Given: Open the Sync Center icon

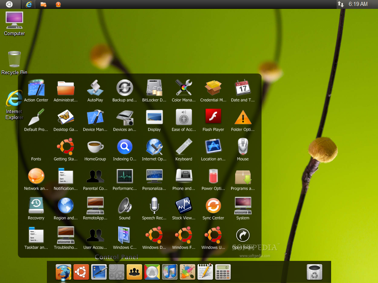Looking at the screenshot, I should tap(213, 206).
